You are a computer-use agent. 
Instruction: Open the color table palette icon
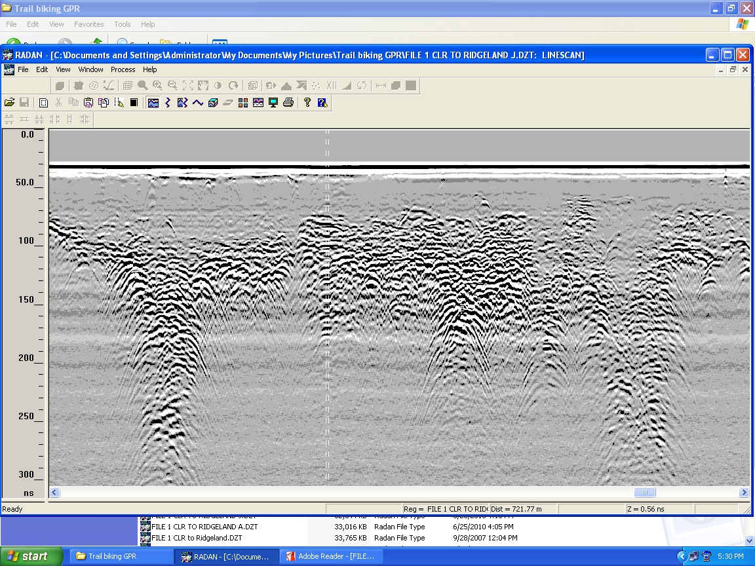(242, 102)
